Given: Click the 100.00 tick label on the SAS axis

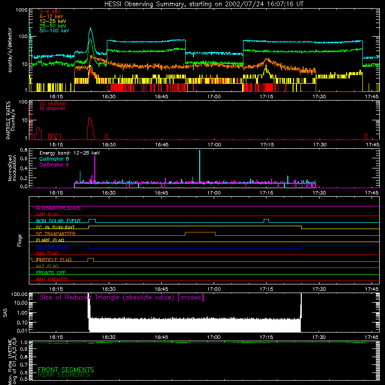Looking at the screenshot, I should [x=19, y=295].
